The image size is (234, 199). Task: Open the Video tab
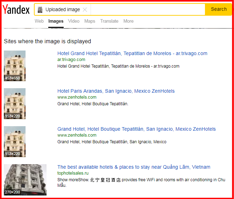(x=74, y=21)
